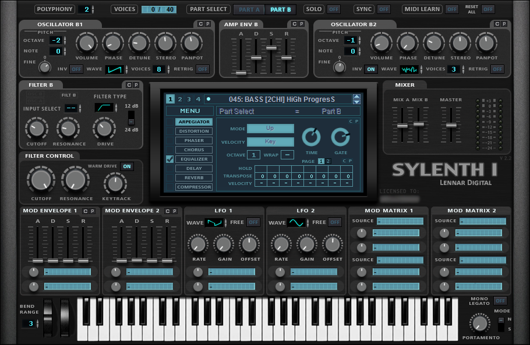Click Filter B filter type curve display
Image resolution: width=530 pixels, height=345 pixels.
[x=104, y=108]
